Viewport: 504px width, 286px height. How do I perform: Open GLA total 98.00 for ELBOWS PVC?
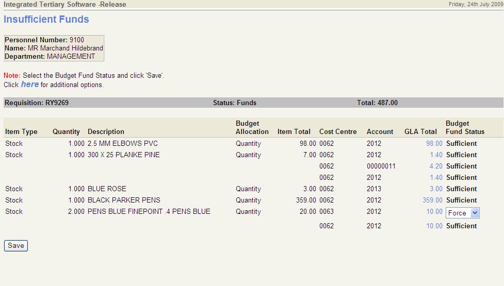[434, 143]
